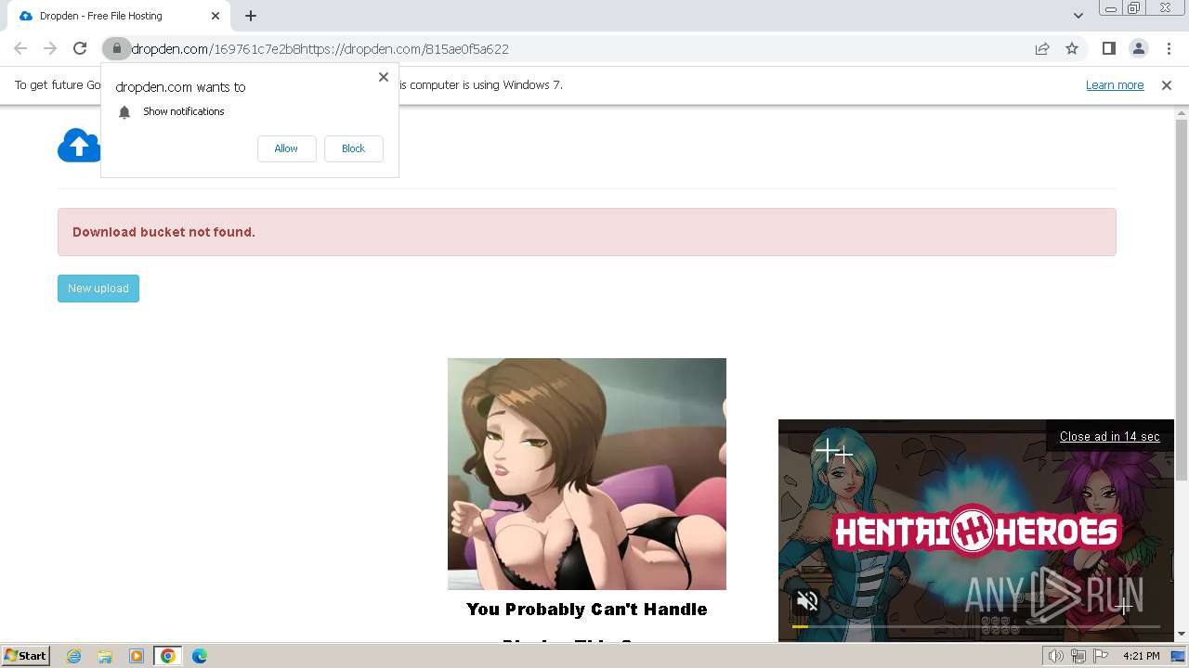Screen dimensions: 1189x668
Task: Open the Action Center flag icon
Action: [x=1102, y=656]
